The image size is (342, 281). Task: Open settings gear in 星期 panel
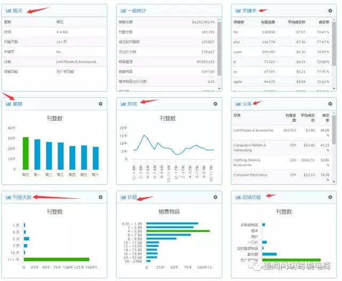coord(100,104)
